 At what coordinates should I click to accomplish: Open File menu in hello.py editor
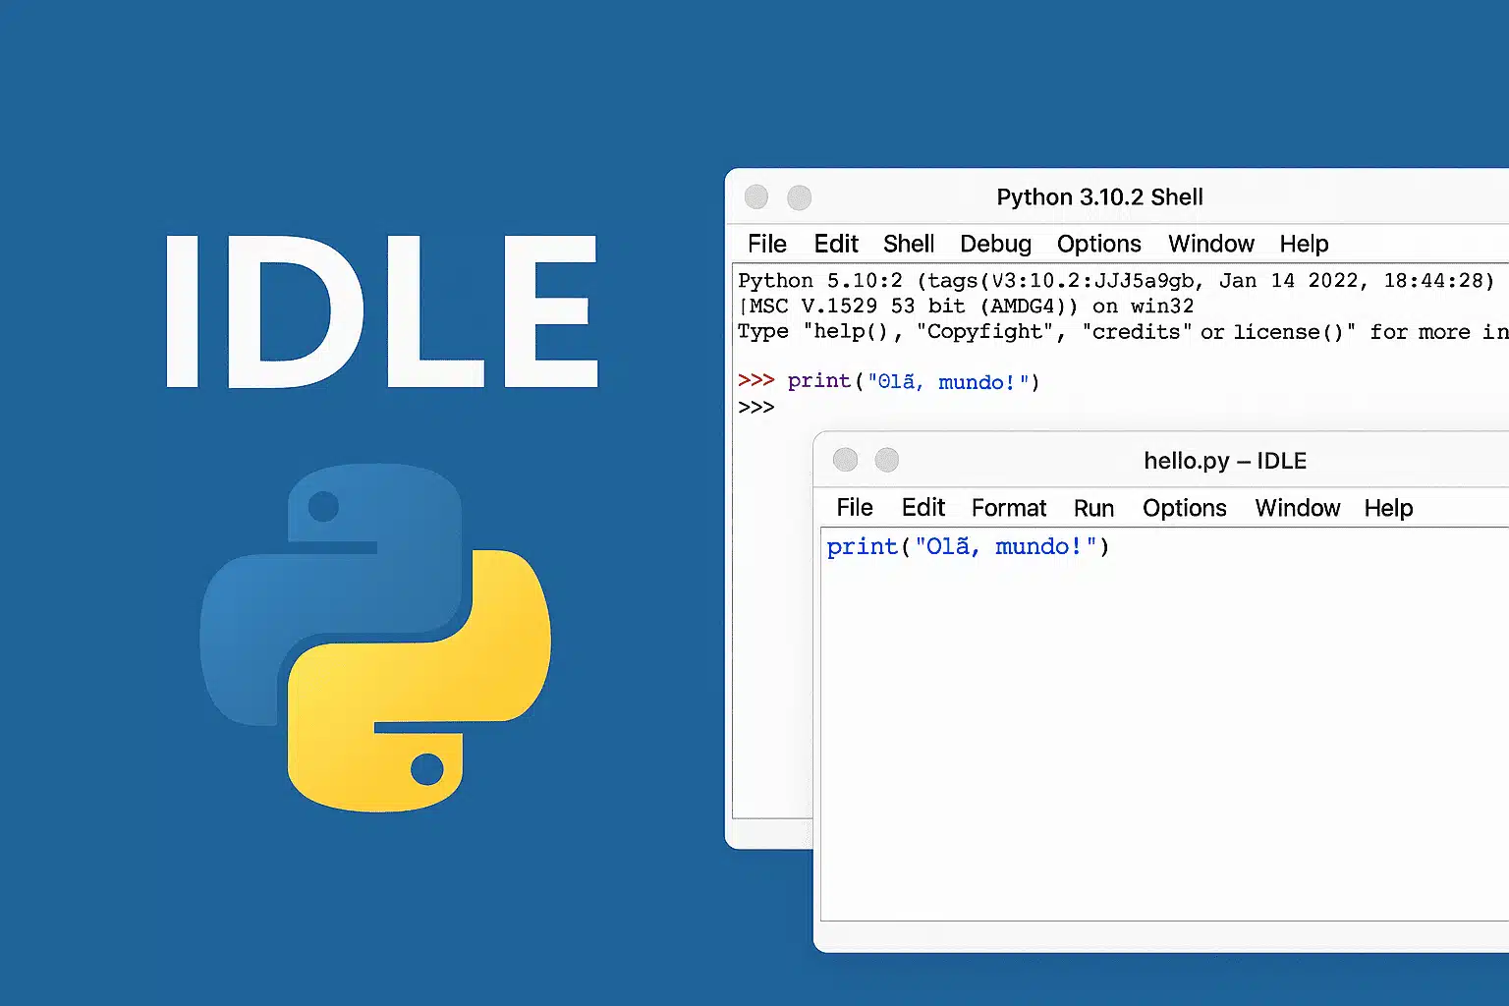(x=855, y=508)
